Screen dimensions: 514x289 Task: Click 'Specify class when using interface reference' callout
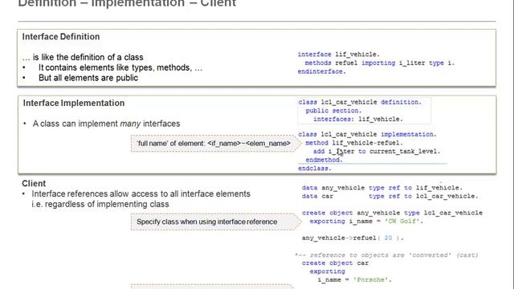click(216, 222)
